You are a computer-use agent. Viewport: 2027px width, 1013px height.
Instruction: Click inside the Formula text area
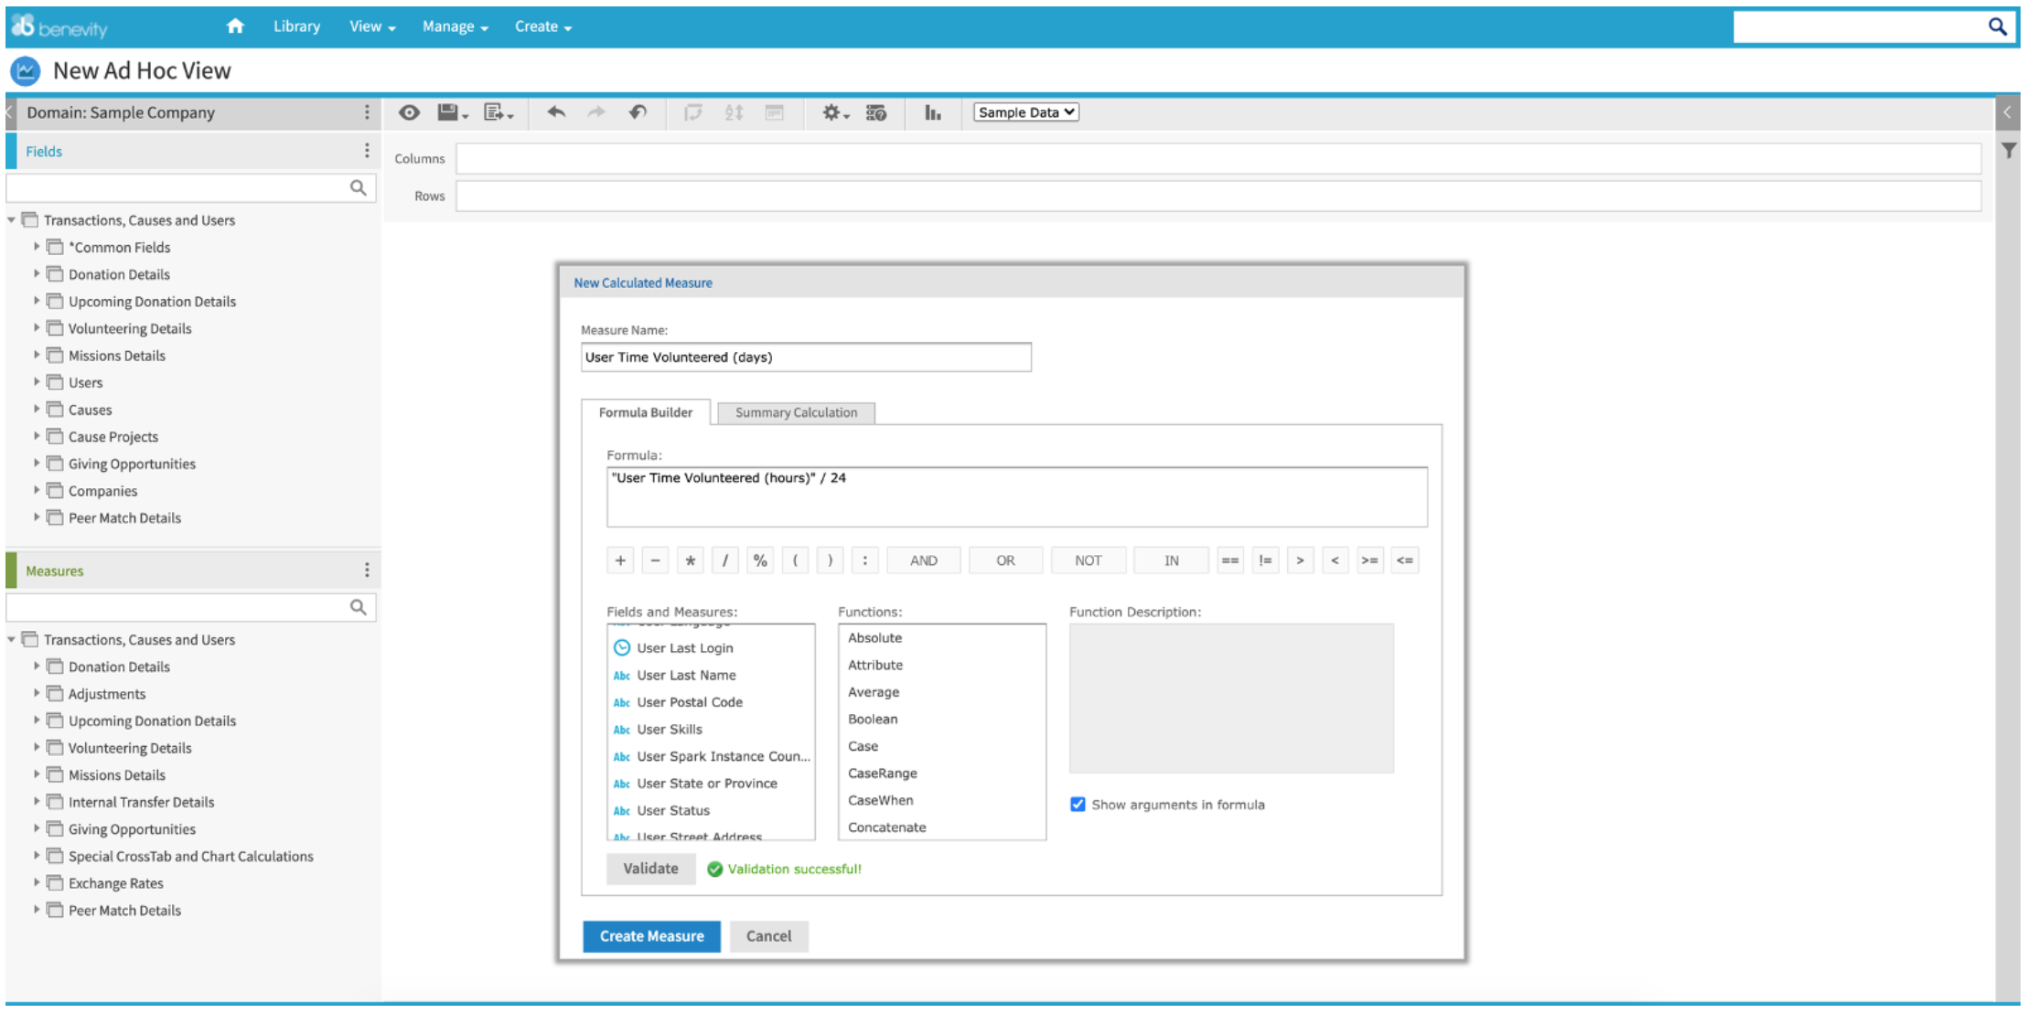[x=1016, y=497]
